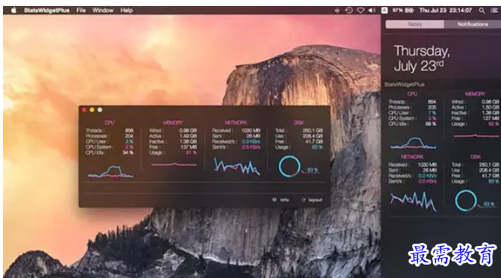This screenshot has width=501, height=278.
Task: Open the volume control in menu bar
Action: pyautogui.click(x=372, y=10)
